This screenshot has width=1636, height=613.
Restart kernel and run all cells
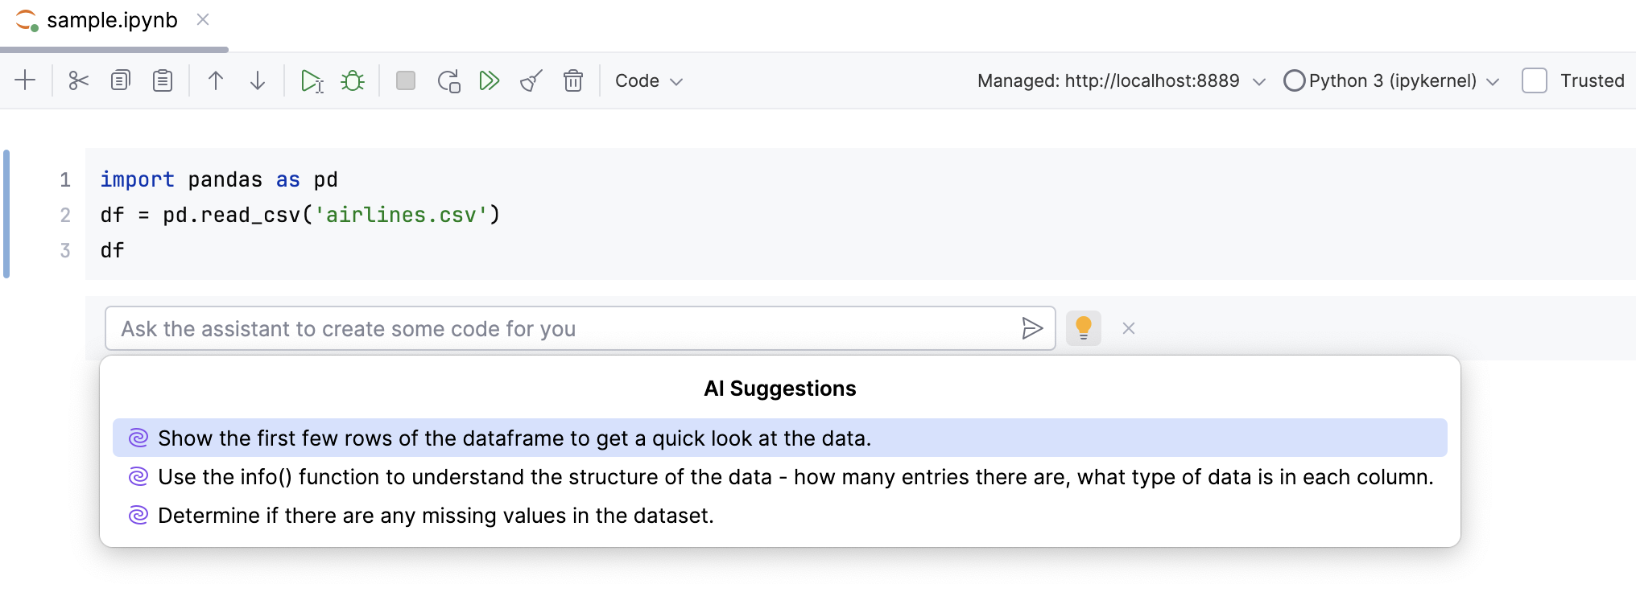(448, 80)
